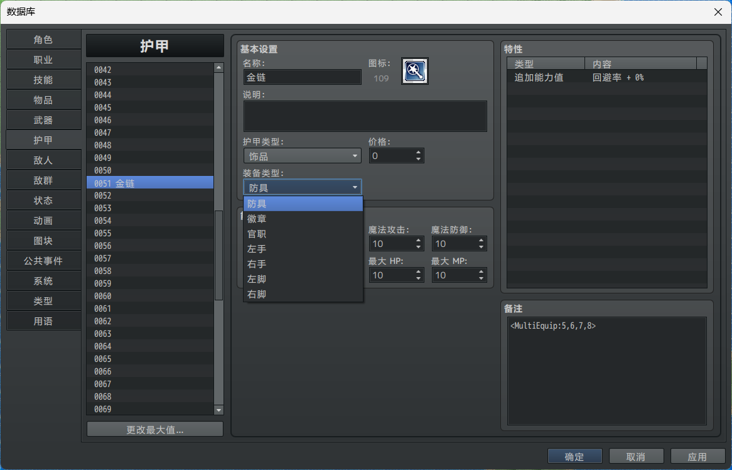Select 左手 in the equipment type list
The height and width of the screenshot is (470, 732).
coord(303,249)
